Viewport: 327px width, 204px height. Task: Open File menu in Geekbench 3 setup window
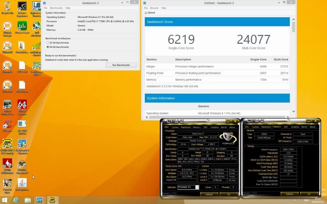(45, 8)
